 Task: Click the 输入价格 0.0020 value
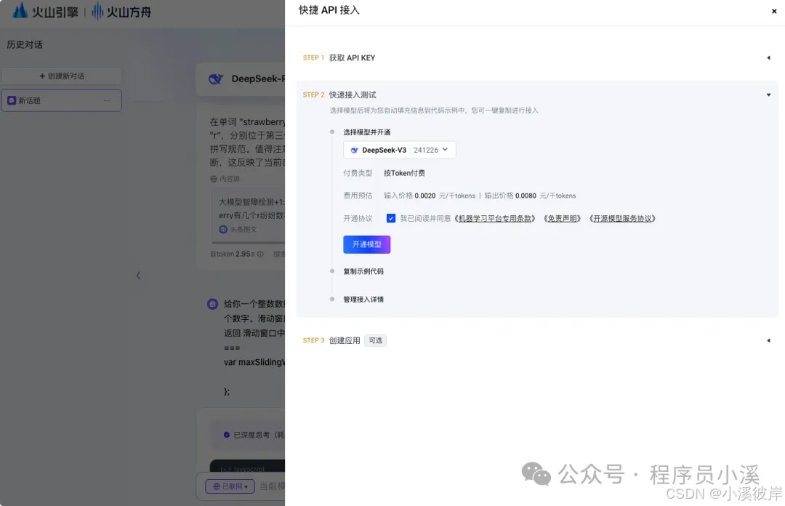(x=425, y=196)
